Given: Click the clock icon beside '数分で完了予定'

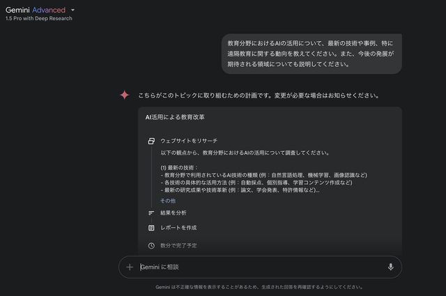Looking at the screenshot, I should [151, 246].
